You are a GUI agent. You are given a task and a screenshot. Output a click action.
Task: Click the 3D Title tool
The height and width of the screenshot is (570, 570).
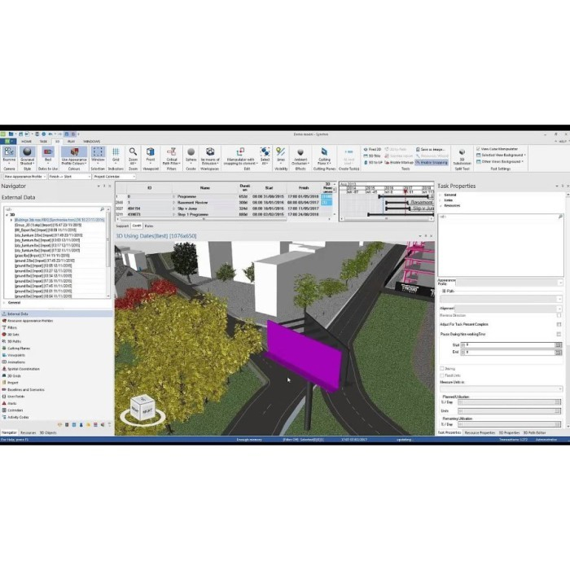click(x=372, y=156)
